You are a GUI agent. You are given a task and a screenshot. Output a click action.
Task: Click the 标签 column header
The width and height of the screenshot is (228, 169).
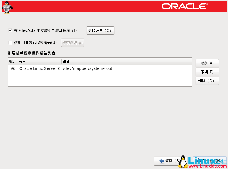pos(23,61)
